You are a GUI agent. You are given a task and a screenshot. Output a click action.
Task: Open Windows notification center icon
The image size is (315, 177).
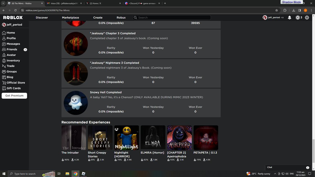coord(310,174)
